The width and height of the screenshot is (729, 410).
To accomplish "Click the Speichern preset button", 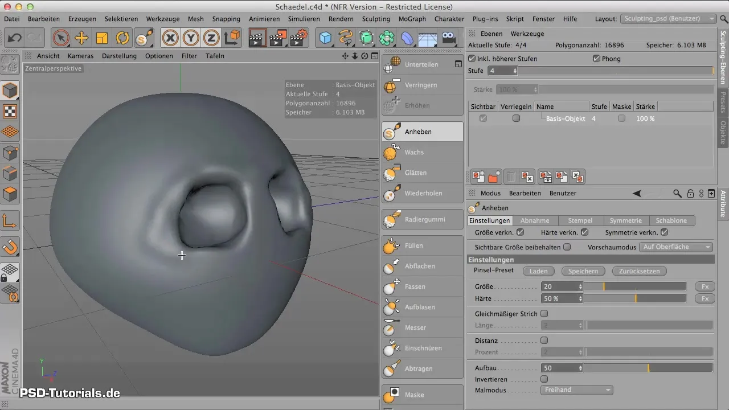I will pyautogui.click(x=583, y=271).
